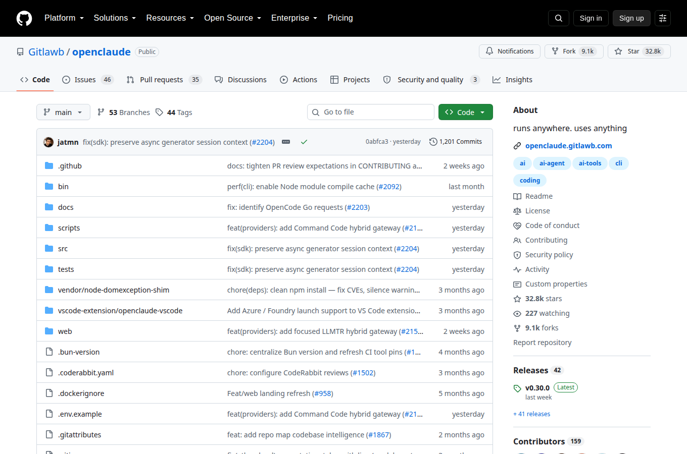Image resolution: width=687 pixels, height=454 pixels.
Task: Open the openclaude repository name link
Action: click(x=102, y=52)
